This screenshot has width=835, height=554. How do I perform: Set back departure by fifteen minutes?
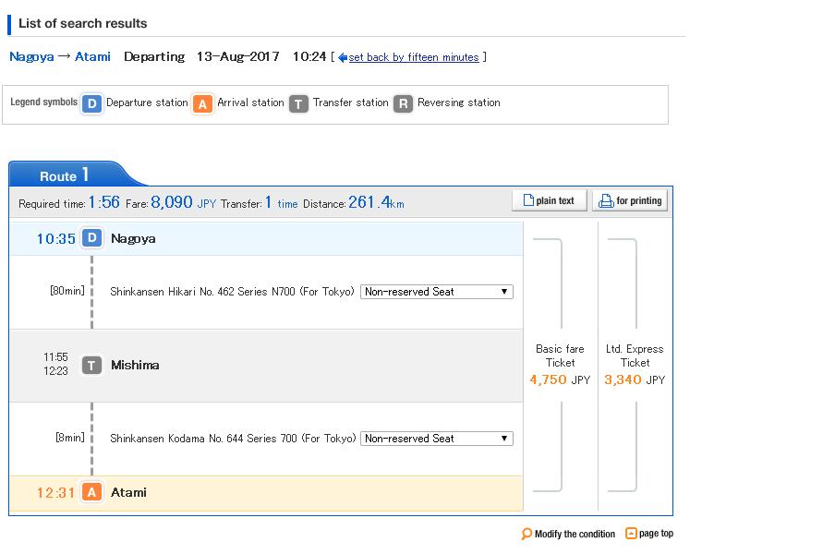(x=413, y=57)
